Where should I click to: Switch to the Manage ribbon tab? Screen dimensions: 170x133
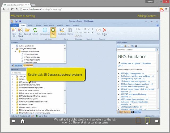click(76, 25)
